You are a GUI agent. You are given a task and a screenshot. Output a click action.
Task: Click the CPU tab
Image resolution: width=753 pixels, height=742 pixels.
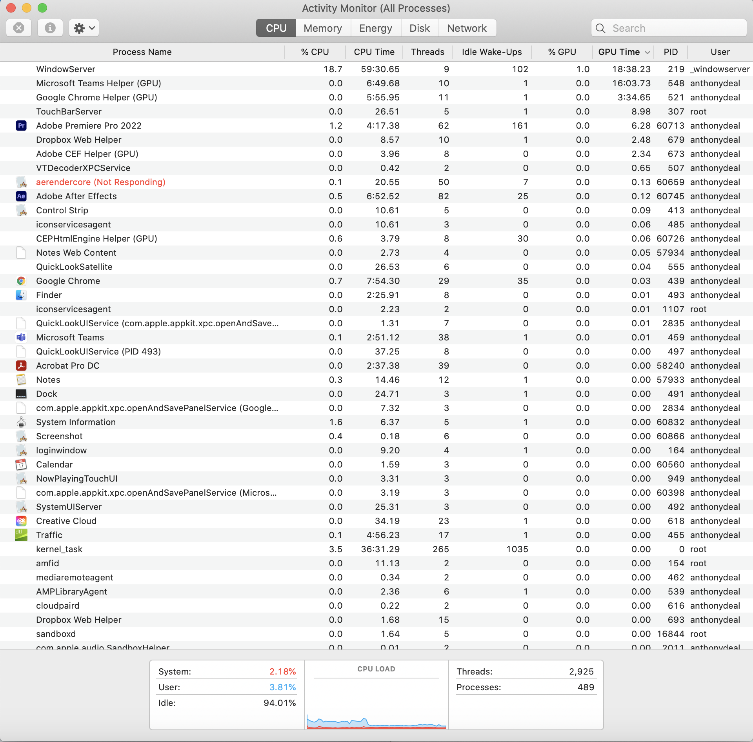pyautogui.click(x=274, y=28)
